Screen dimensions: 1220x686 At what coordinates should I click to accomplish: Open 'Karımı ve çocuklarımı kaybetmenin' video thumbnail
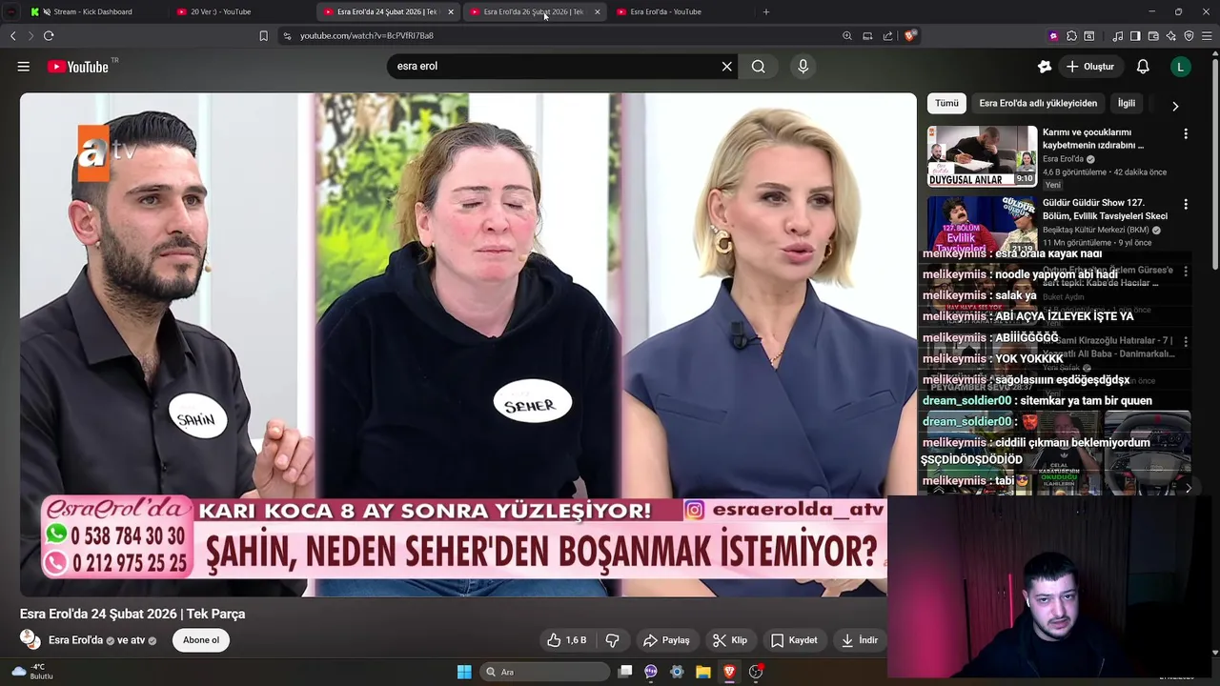pyautogui.click(x=983, y=156)
